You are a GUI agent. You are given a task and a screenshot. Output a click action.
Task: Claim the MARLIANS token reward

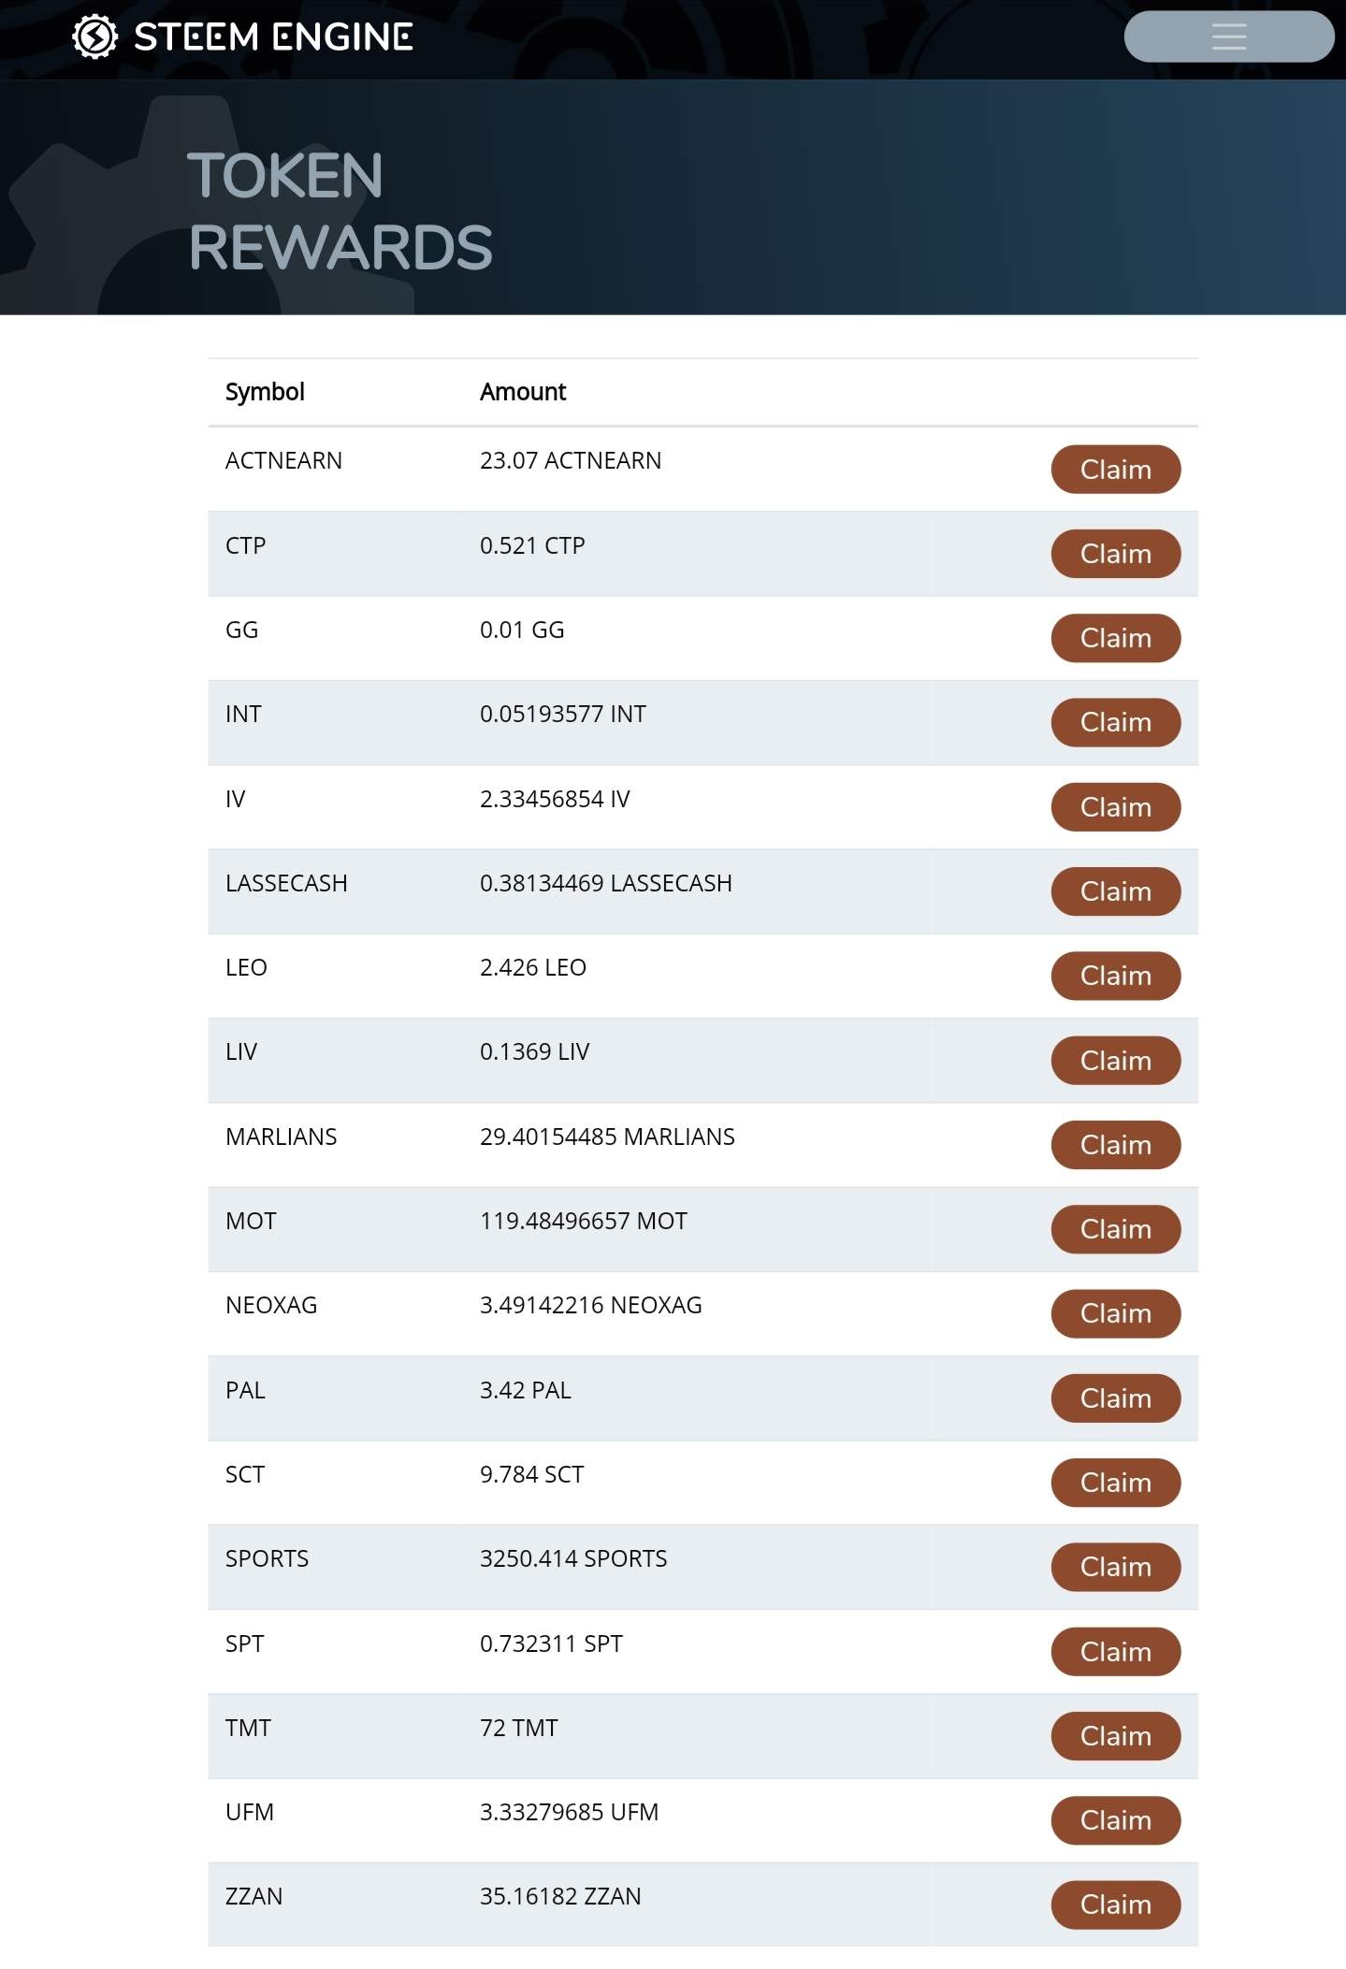coord(1115,1145)
